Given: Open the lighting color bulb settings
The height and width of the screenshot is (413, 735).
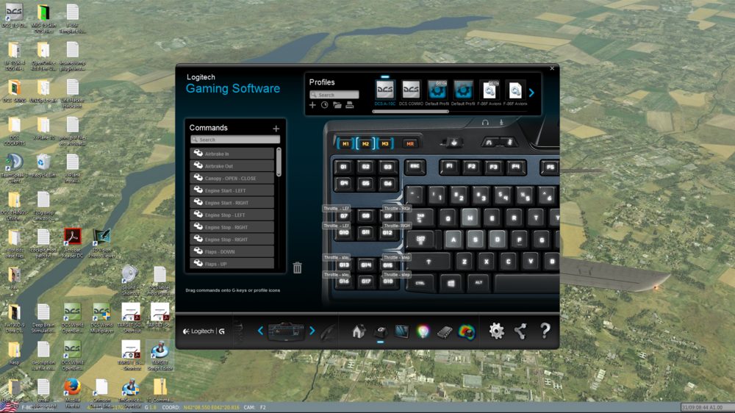Looking at the screenshot, I should (423, 331).
